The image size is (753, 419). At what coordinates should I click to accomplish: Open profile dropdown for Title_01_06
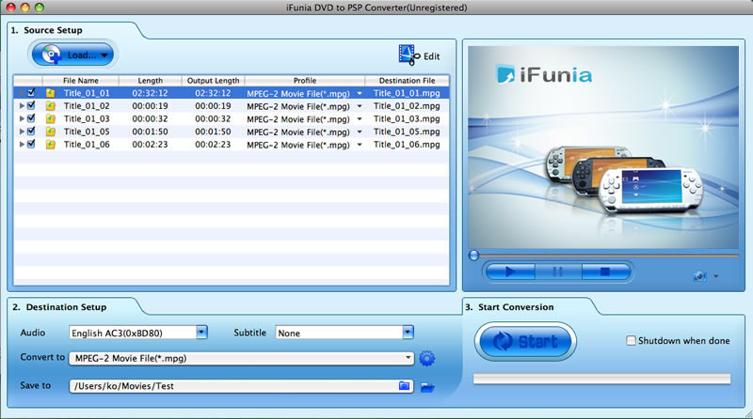coord(360,145)
